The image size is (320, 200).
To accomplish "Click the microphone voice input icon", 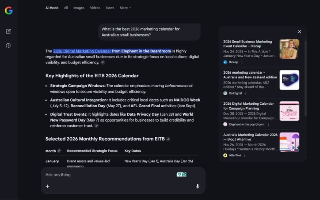I will coord(198,186).
